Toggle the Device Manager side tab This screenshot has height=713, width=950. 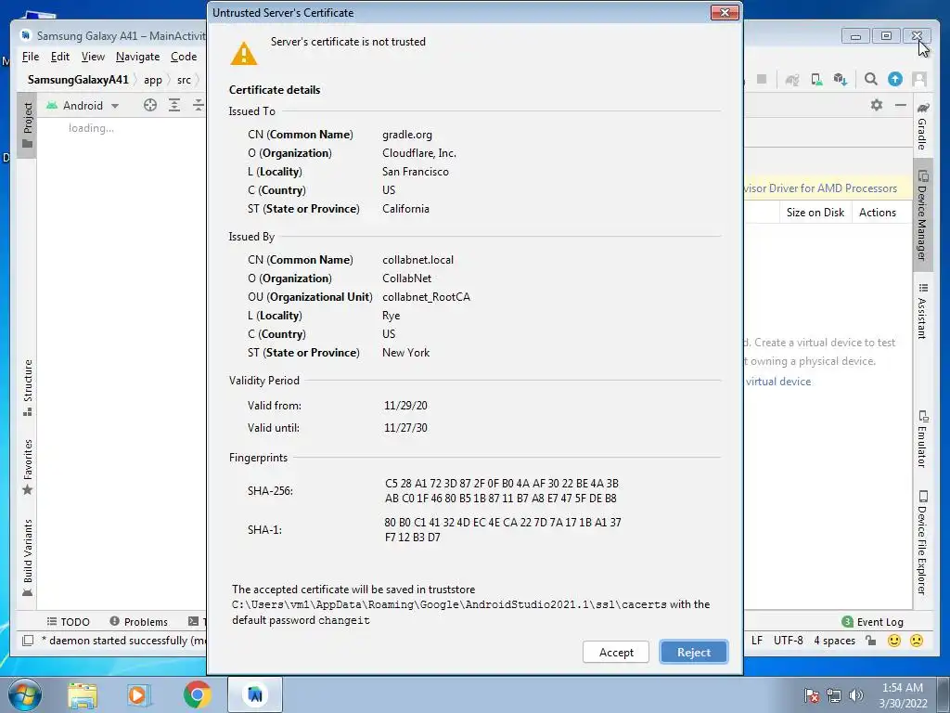pyautogui.click(x=922, y=215)
